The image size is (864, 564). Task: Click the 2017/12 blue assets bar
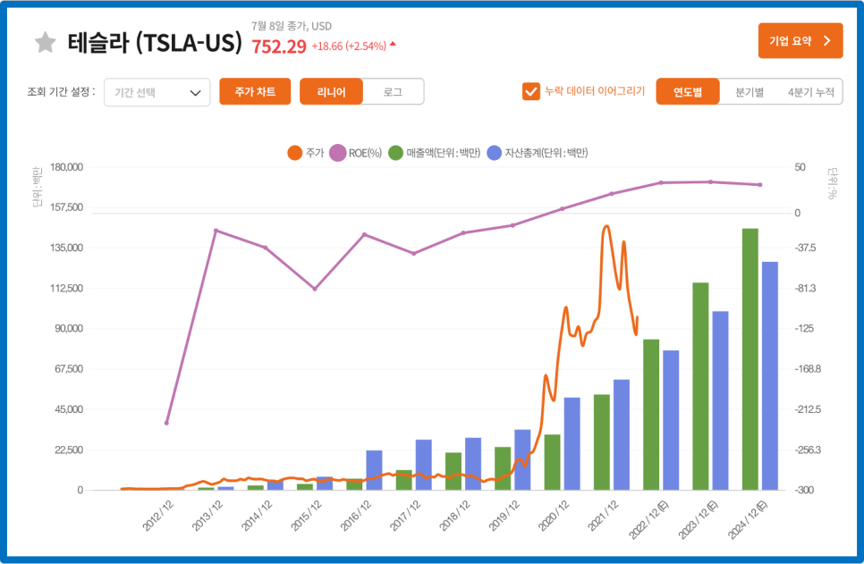pyautogui.click(x=424, y=465)
